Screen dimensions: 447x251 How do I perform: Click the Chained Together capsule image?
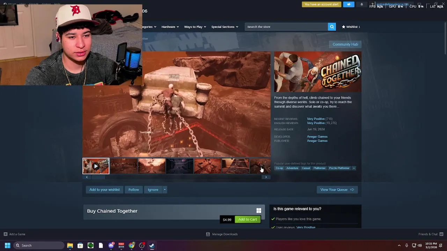tap(318, 72)
